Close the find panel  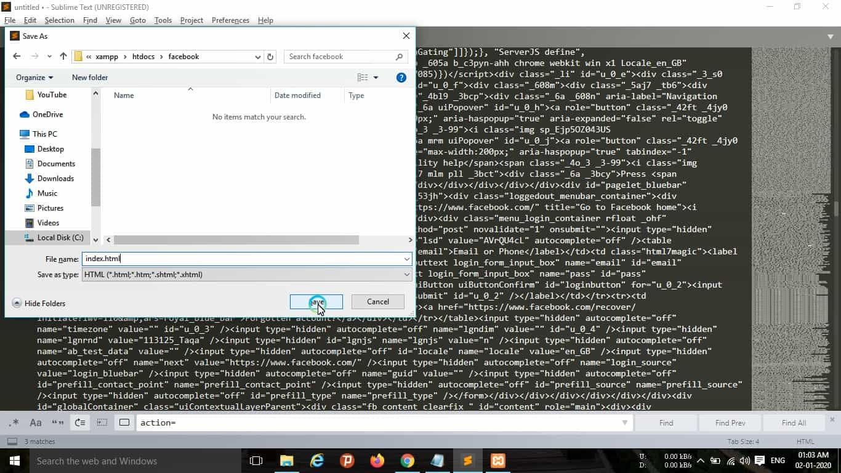832,419
